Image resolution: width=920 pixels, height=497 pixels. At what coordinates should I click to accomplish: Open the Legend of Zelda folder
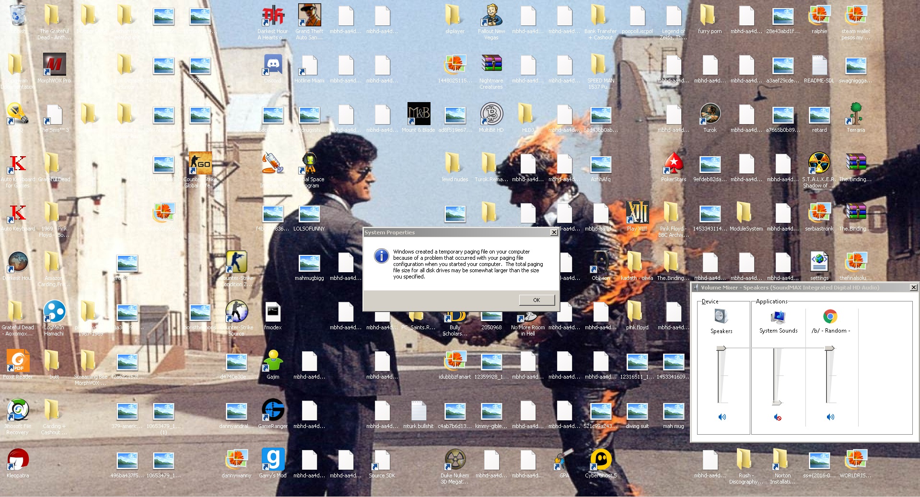(x=674, y=15)
